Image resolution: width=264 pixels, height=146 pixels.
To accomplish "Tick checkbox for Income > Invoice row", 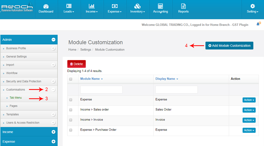I will coord(71,120).
